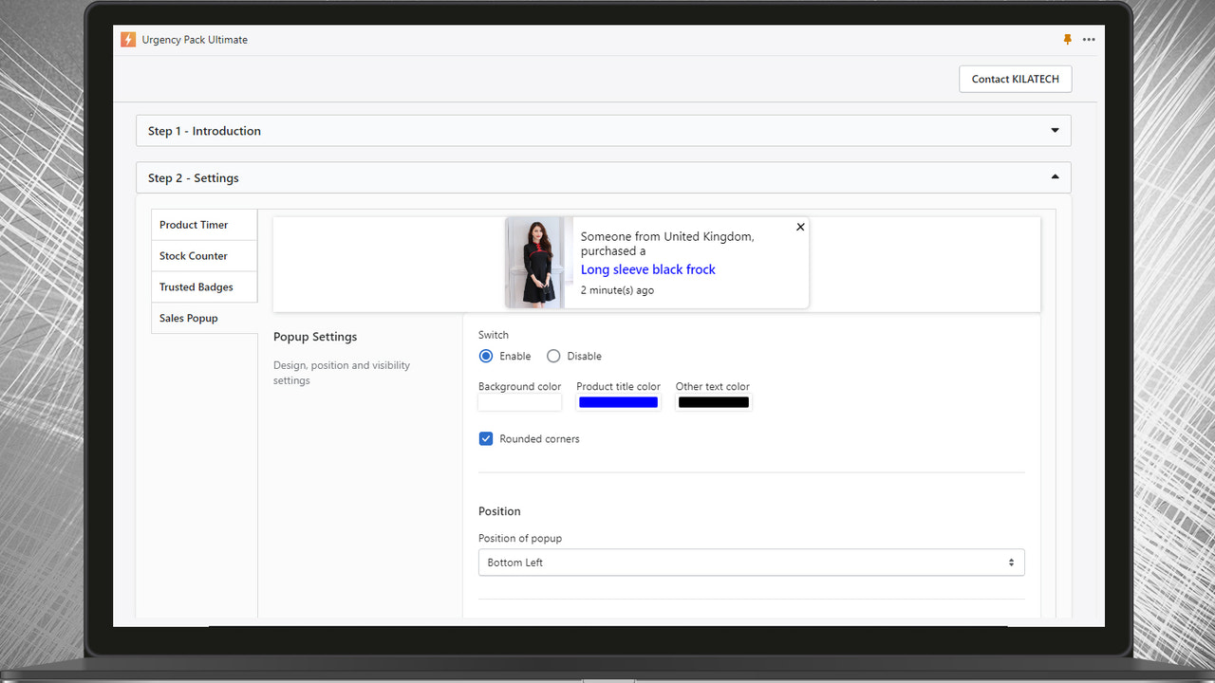Viewport: 1215px width, 683px height.
Task: Pin the app using the pin icon
Action: [1067, 40]
